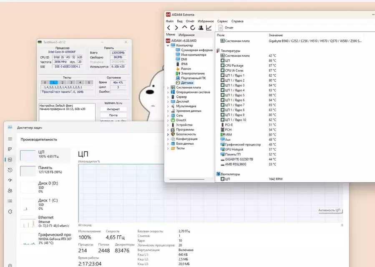Expand the Системная плата tree node
The width and height of the screenshot is (375, 267).
pyautogui.click(x=168, y=88)
